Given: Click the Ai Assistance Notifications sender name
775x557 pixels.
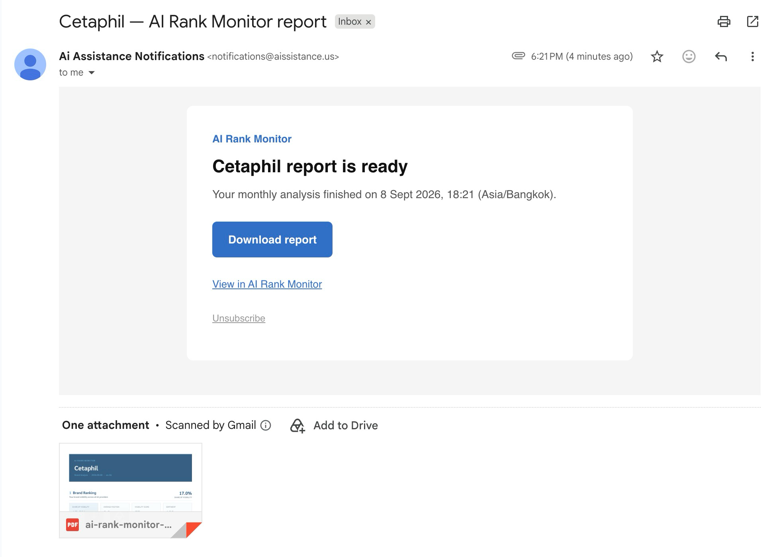Looking at the screenshot, I should point(131,56).
